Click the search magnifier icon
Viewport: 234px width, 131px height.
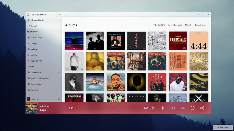[29, 26]
